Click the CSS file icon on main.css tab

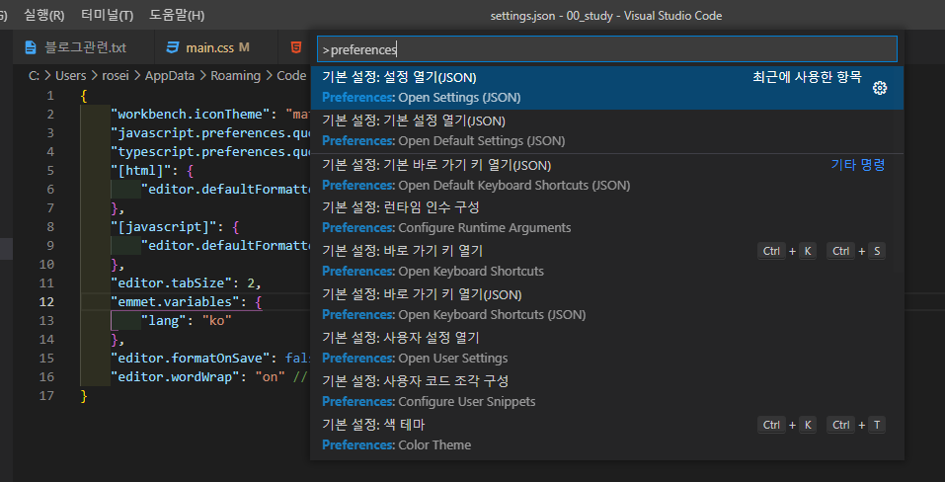(173, 47)
